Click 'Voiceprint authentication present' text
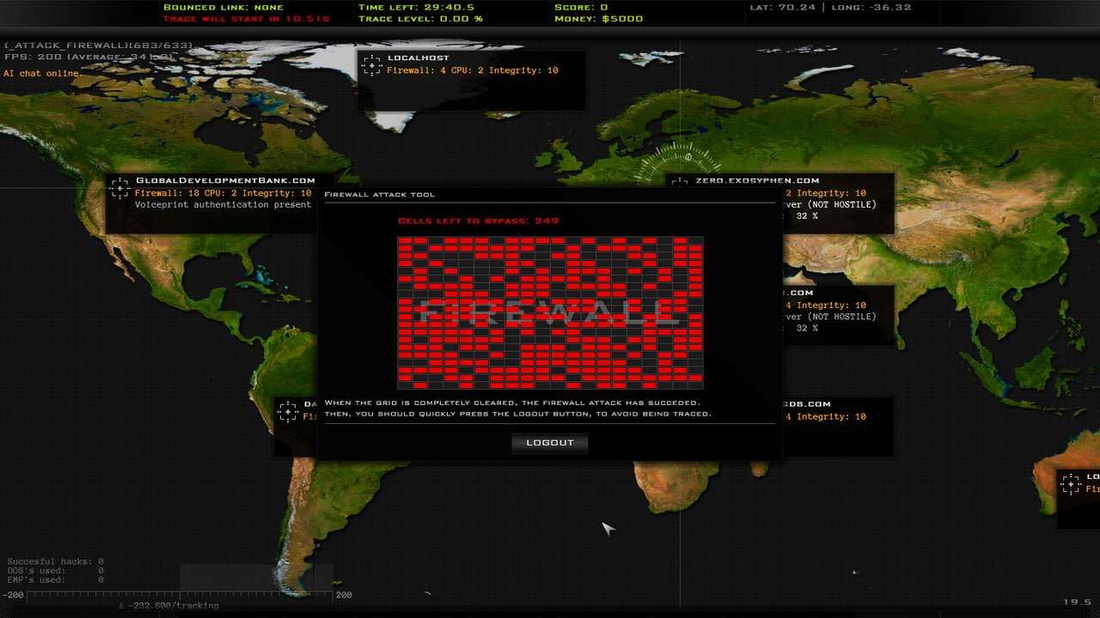The height and width of the screenshot is (618, 1100). pyautogui.click(x=223, y=205)
